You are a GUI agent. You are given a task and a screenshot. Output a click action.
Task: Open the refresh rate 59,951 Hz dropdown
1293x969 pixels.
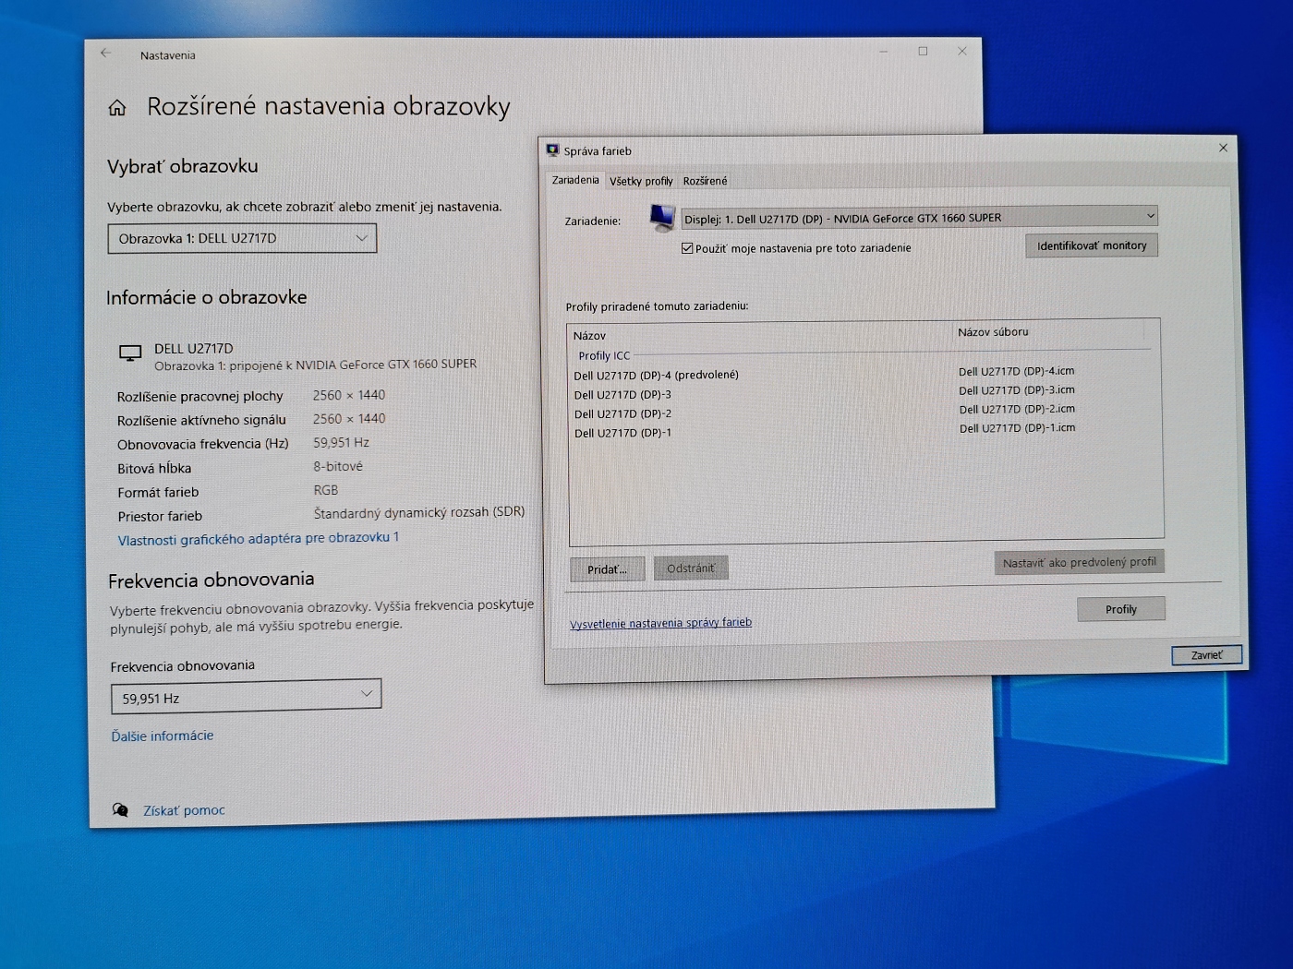point(246,697)
